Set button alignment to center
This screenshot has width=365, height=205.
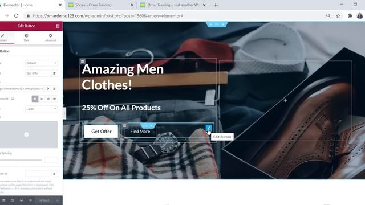pos(42,99)
